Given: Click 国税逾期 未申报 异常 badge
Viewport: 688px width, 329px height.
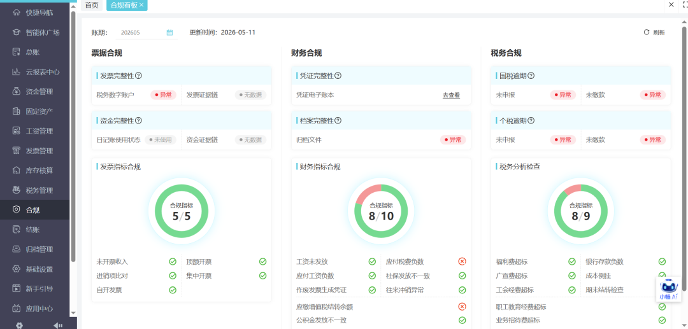Looking at the screenshot, I should point(563,95).
